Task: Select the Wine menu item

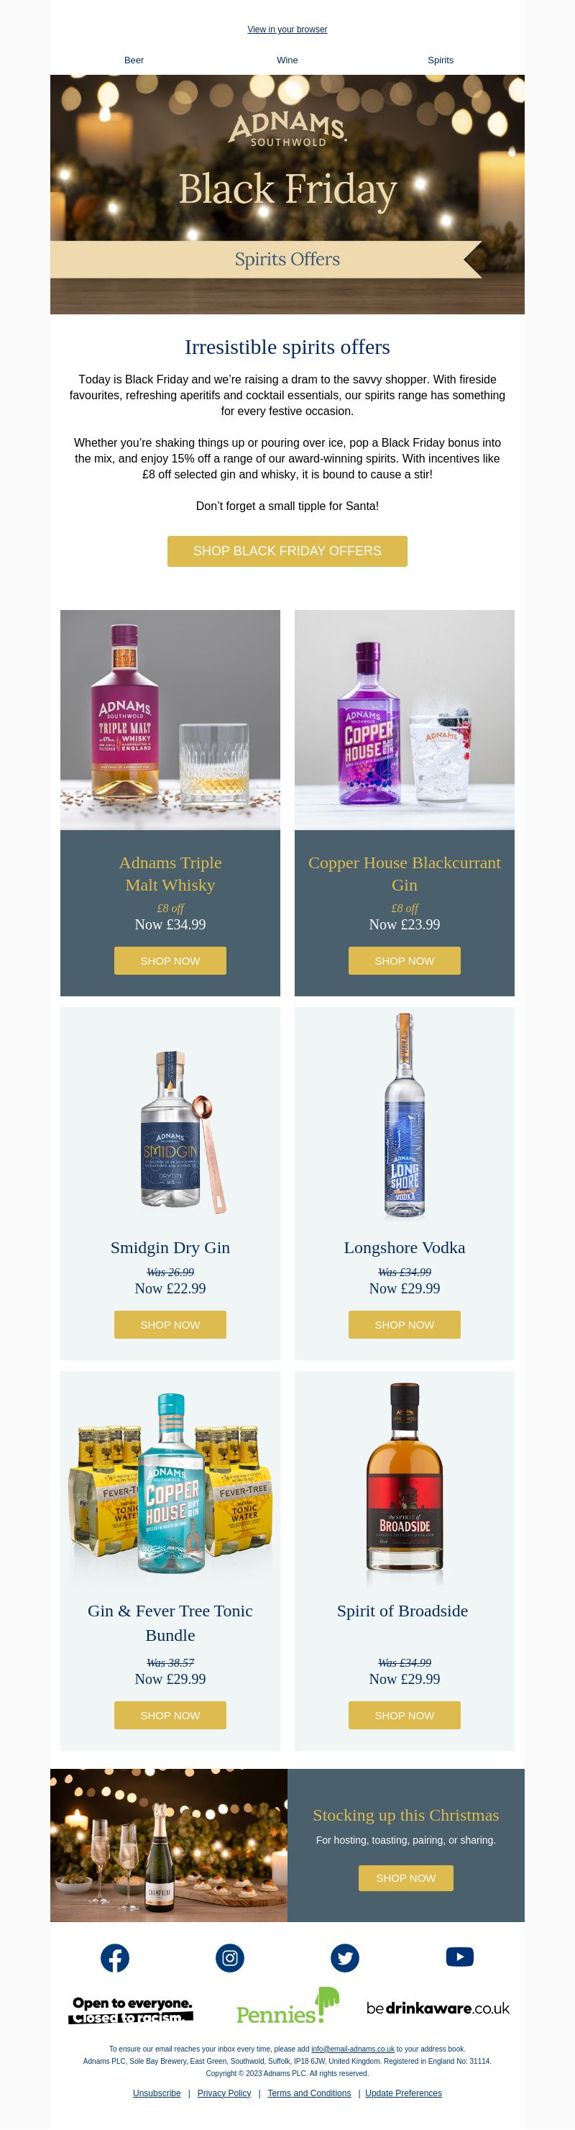Action: (x=287, y=60)
